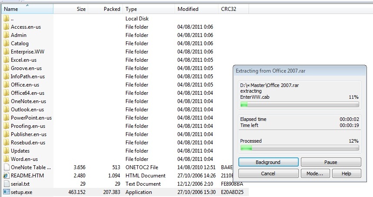The image size is (373, 197).
Task: Click the README.HTM browser file icon
Action: 7,176
